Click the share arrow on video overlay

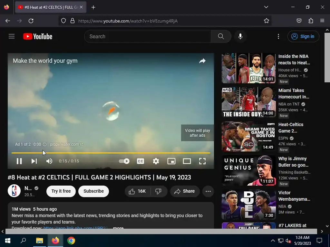point(202,61)
